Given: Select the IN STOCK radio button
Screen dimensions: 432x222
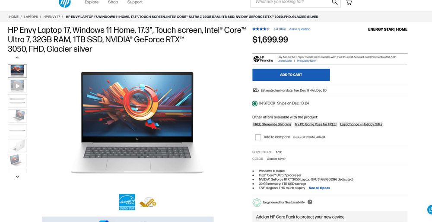Looking at the screenshot, I should pyautogui.click(x=254, y=104).
